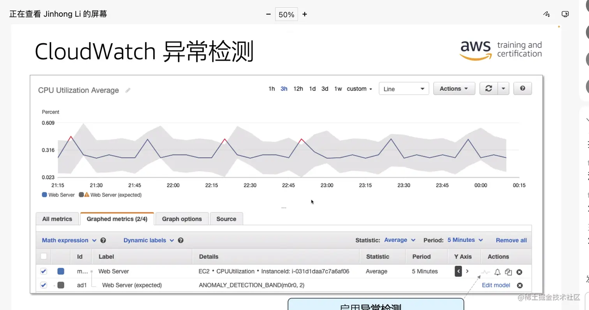The width and height of the screenshot is (589, 310).
Task: Click the Remove all link
Action: click(511, 240)
